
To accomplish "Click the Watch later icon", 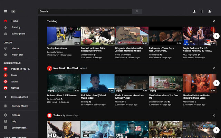I will point(6,55).
